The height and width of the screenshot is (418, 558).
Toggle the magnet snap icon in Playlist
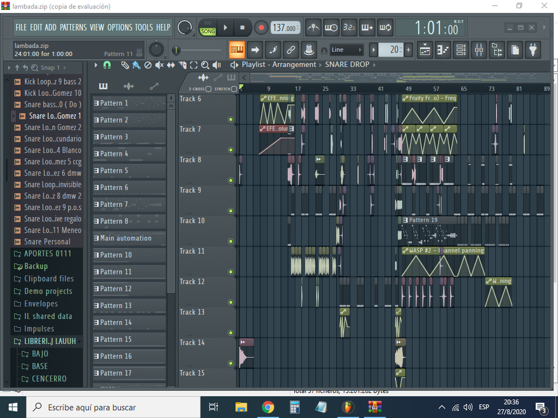click(x=107, y=65)
